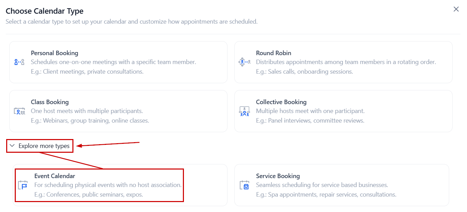This screenshot has width=467, height=212.
Task: Click the Event Calendar flag icon
Action: point(23,185)
